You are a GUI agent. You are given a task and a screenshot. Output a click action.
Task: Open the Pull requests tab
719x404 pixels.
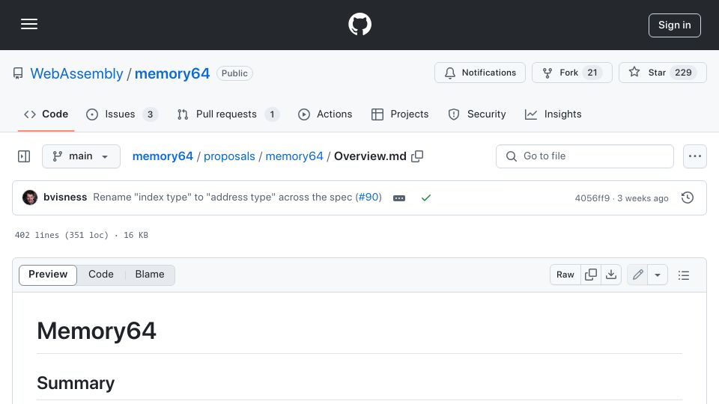tap(228, 114)
